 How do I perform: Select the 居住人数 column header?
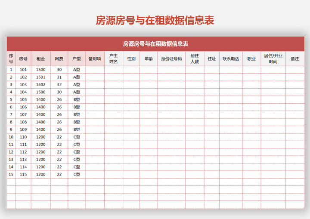[x=195, y=59]
